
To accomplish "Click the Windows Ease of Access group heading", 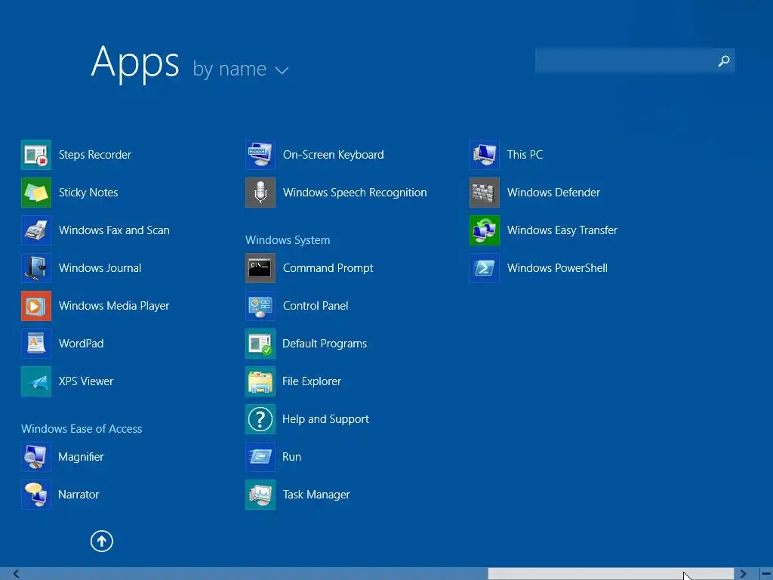I will [82, 429].
